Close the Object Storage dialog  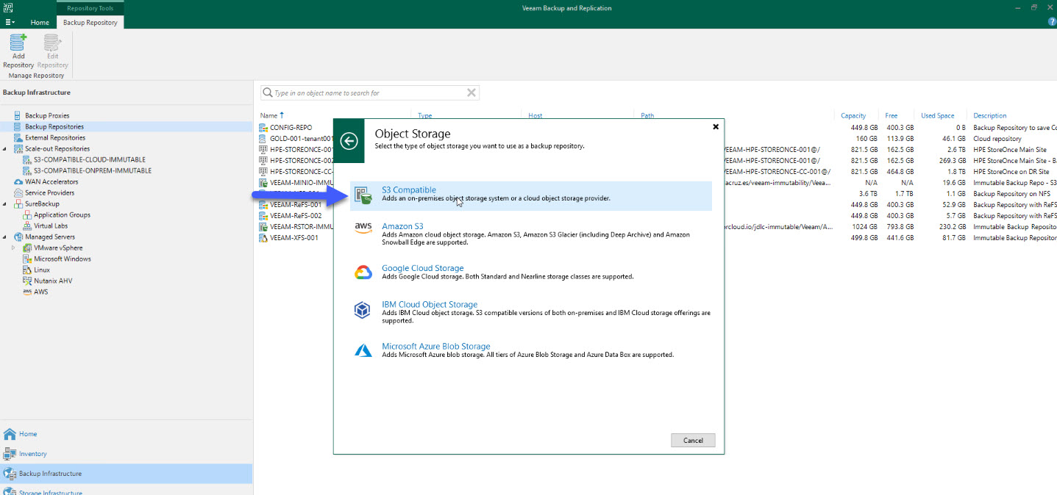click(x=716, y=126)
